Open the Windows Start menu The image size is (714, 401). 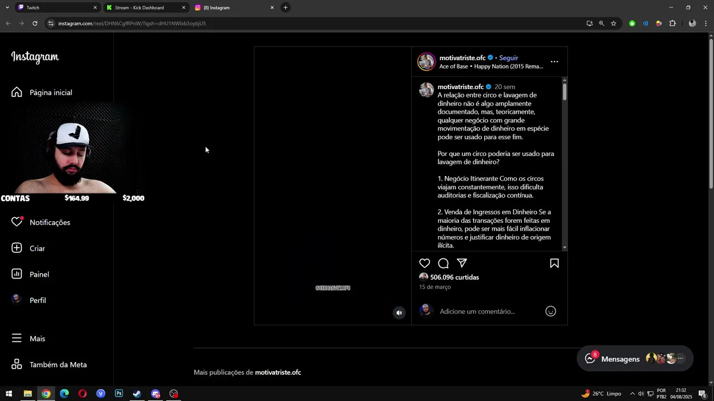pos(9,394)
